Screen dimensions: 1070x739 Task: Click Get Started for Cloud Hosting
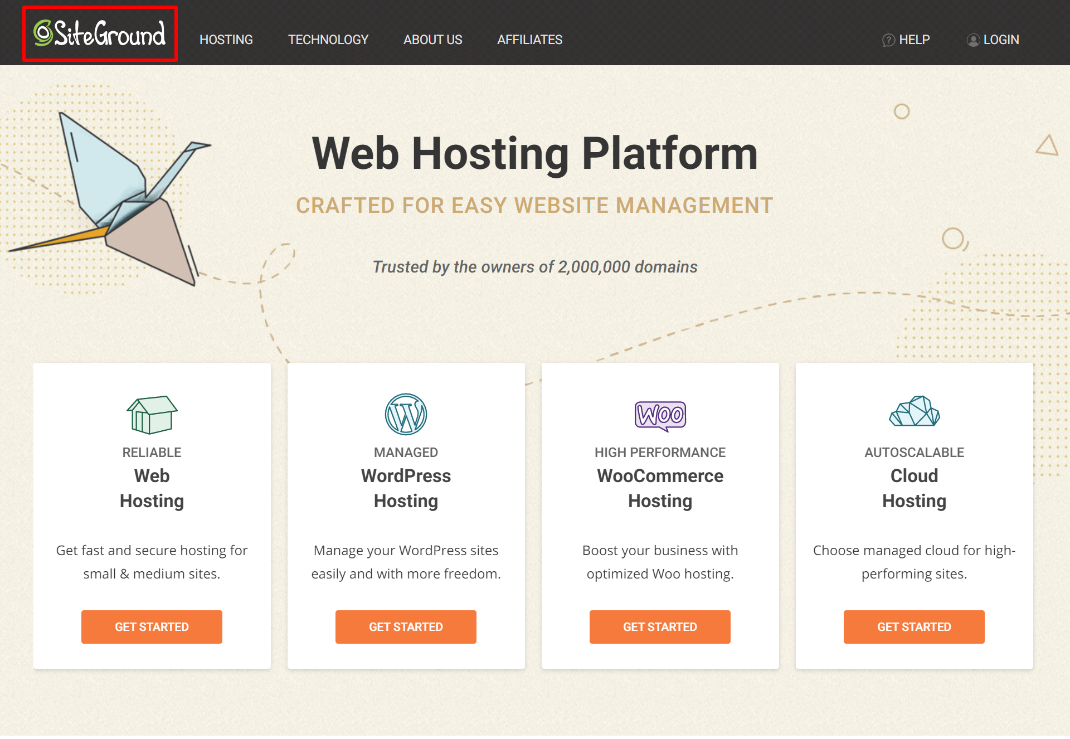click(915, 626)
